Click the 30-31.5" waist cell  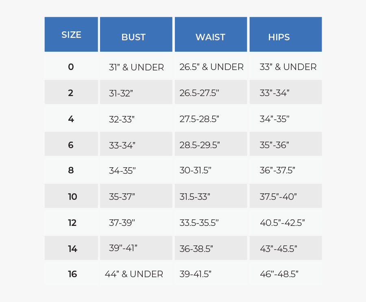[x=195, y=171]
